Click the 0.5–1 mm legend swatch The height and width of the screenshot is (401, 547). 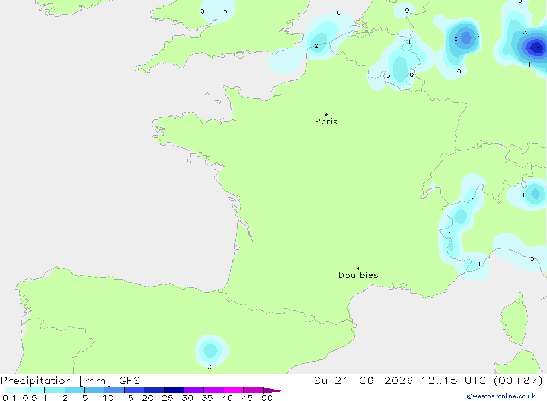[x=35, y=390]
